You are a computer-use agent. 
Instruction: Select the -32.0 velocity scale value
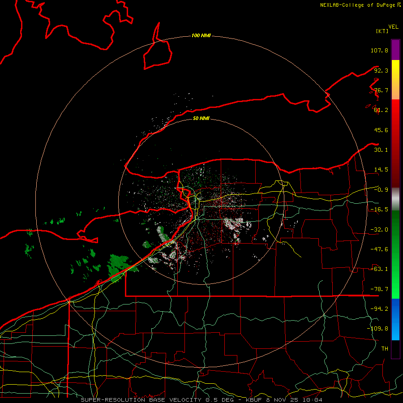379,230
